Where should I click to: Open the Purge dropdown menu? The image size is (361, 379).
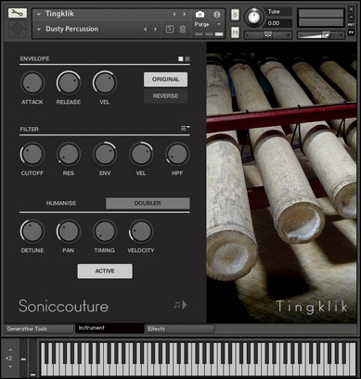pyautogui.click(x=207, y=24)
